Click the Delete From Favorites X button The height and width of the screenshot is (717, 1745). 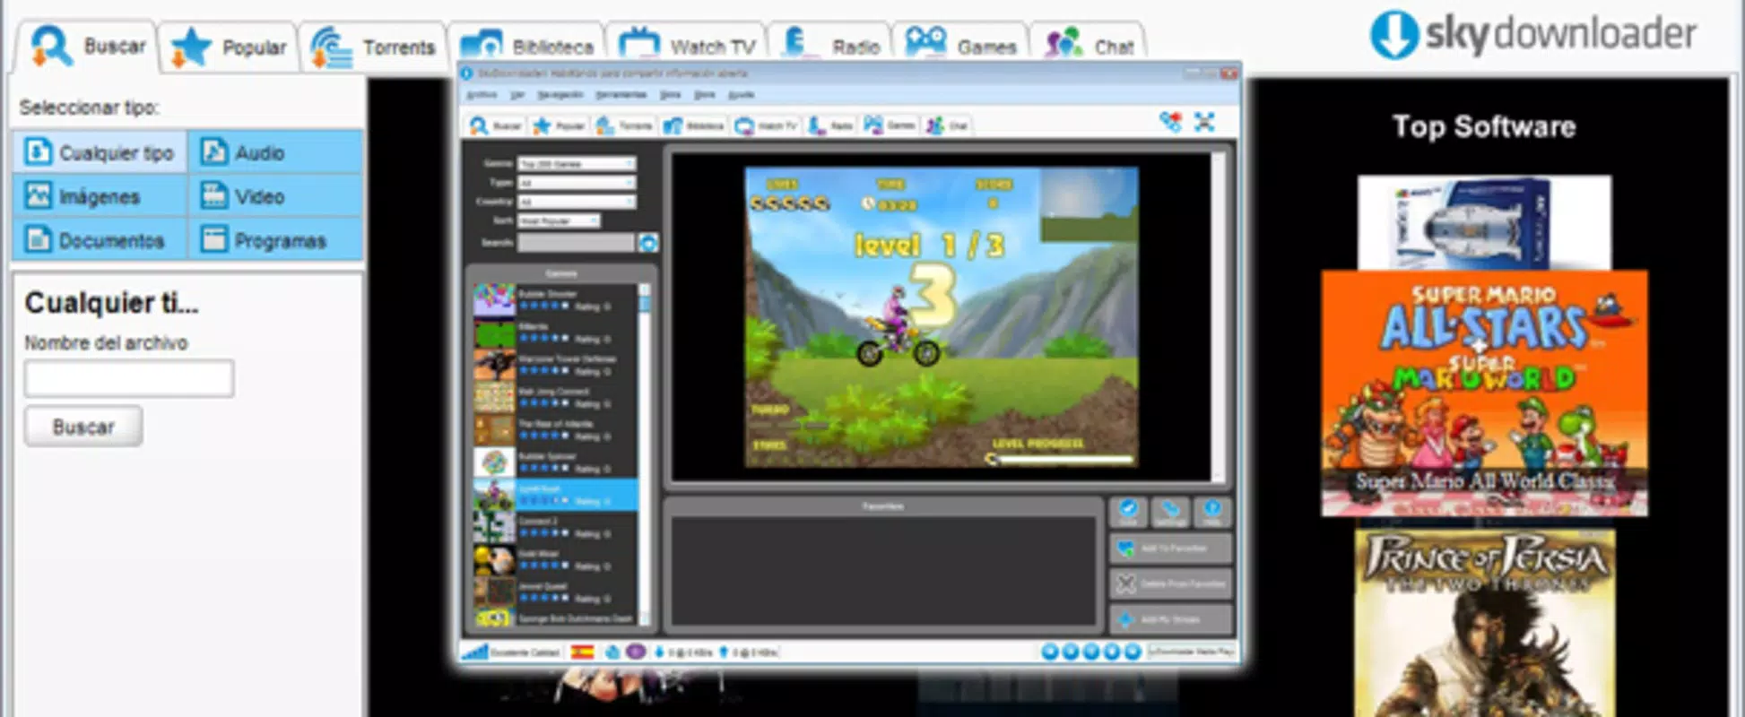tap(1170, 584)
